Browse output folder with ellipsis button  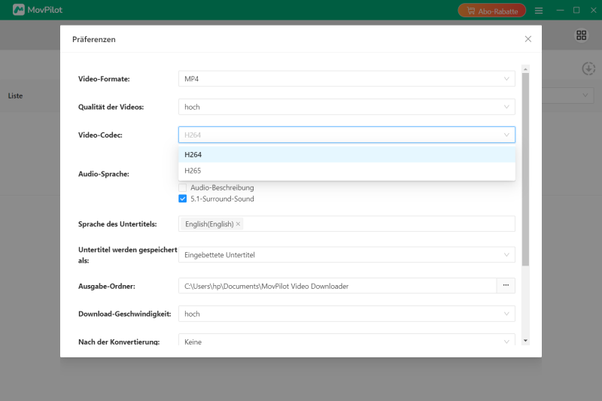click(506, 286)
